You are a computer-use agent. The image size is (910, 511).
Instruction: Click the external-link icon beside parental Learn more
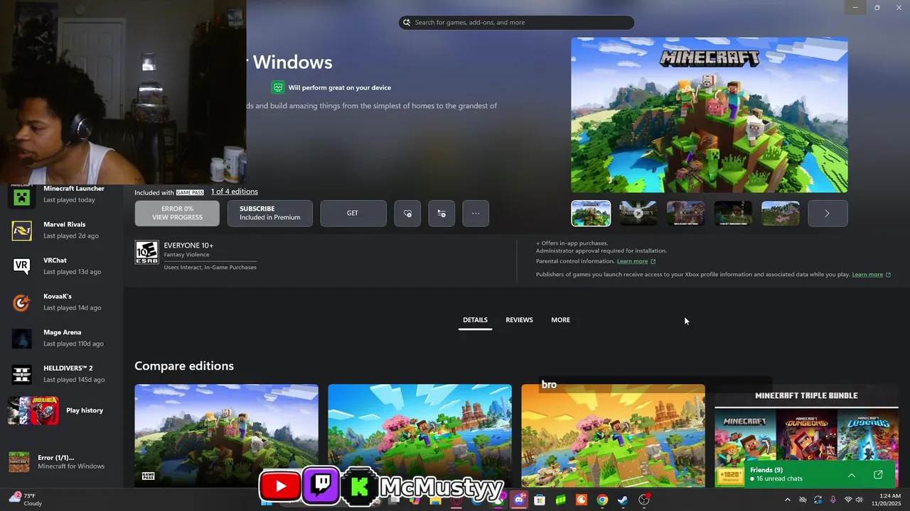point(653,261)
